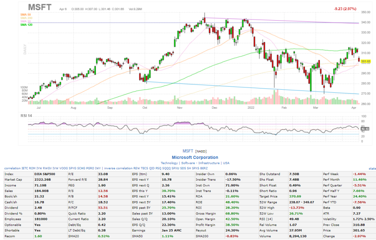This screenshot has height=240, width=376.
Task: Click the Forward P/E value 28.84
Action: (103, 179)
